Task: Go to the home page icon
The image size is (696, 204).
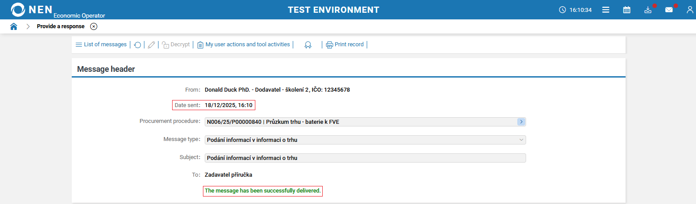Action: (14, 26)
